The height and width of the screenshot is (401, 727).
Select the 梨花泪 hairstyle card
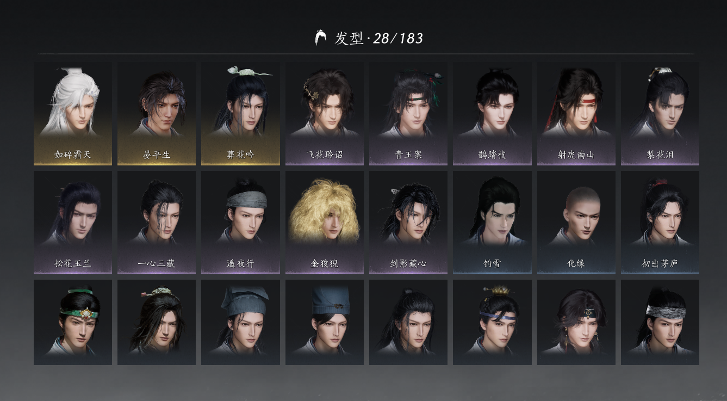tap(660, 114)
